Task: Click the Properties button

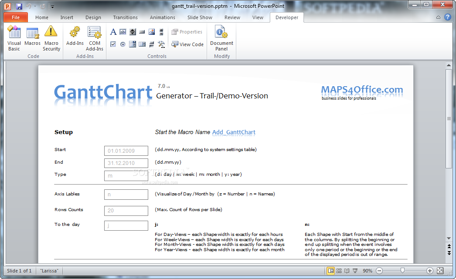Action: (187, 32)
